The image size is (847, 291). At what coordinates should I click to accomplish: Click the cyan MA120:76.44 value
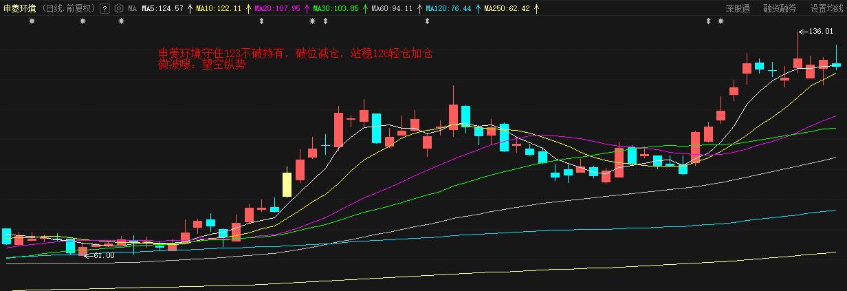pyautogui.click(x=448, y=9)
